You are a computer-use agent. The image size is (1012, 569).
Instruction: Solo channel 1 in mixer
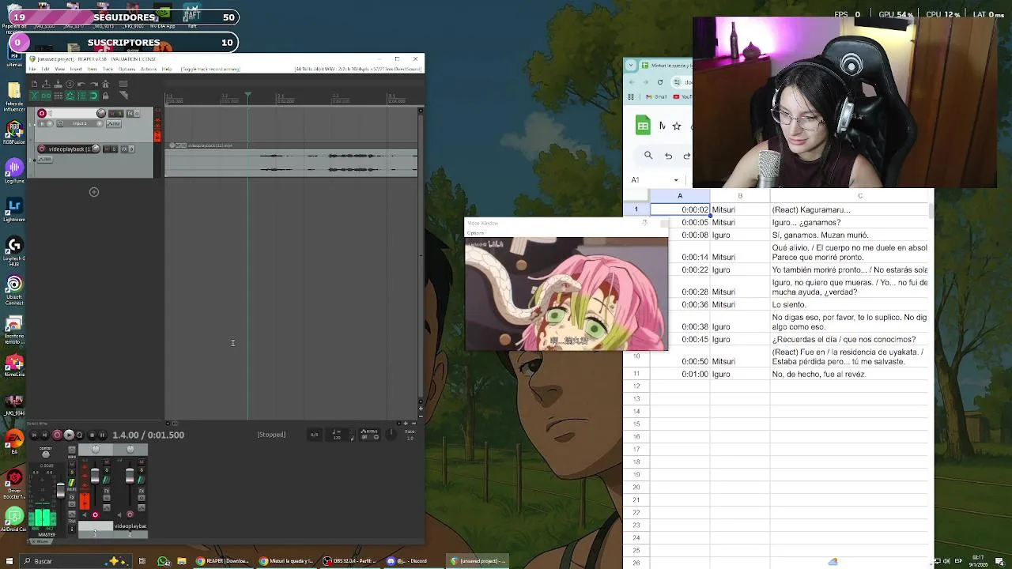click(107, 470)
